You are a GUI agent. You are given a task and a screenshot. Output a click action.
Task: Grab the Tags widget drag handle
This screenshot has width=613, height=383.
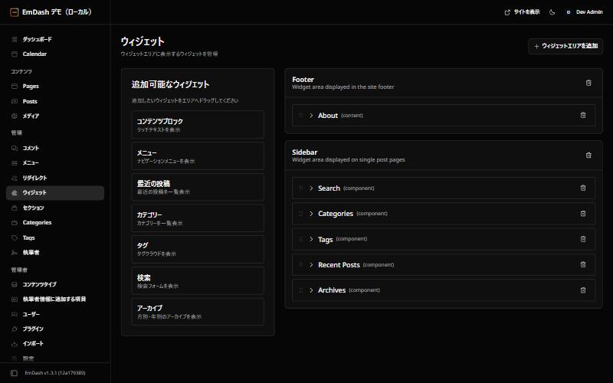[300, 239]
